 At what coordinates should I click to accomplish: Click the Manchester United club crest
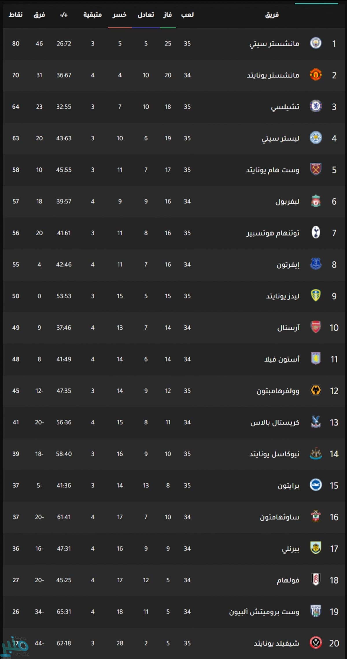315,75
